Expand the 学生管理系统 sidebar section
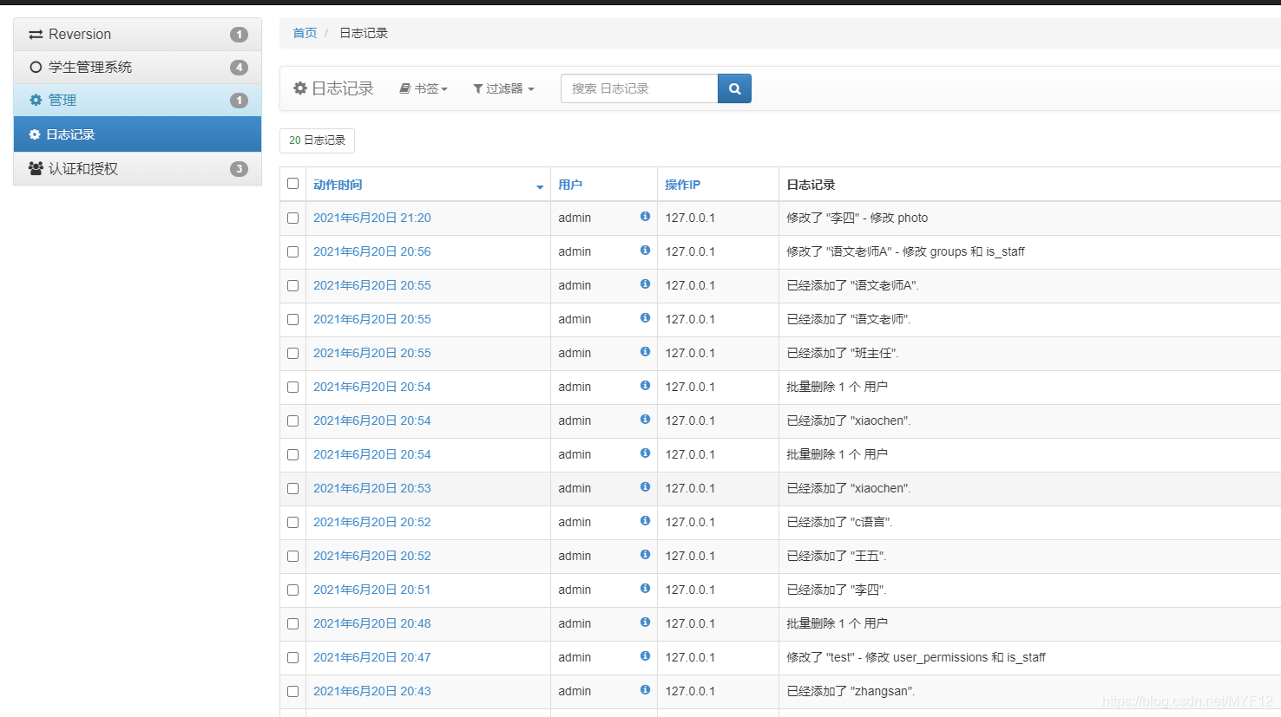This screenshot has width=1281, height=717. 138,68
